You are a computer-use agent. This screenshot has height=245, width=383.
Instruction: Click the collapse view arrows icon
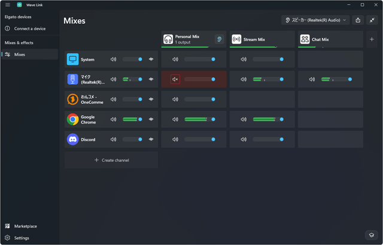click(372, 20)
